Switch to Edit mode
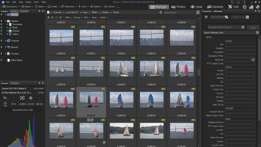 [x=233, y=7]
